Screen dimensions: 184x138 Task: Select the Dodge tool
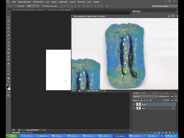pos(8,60)
